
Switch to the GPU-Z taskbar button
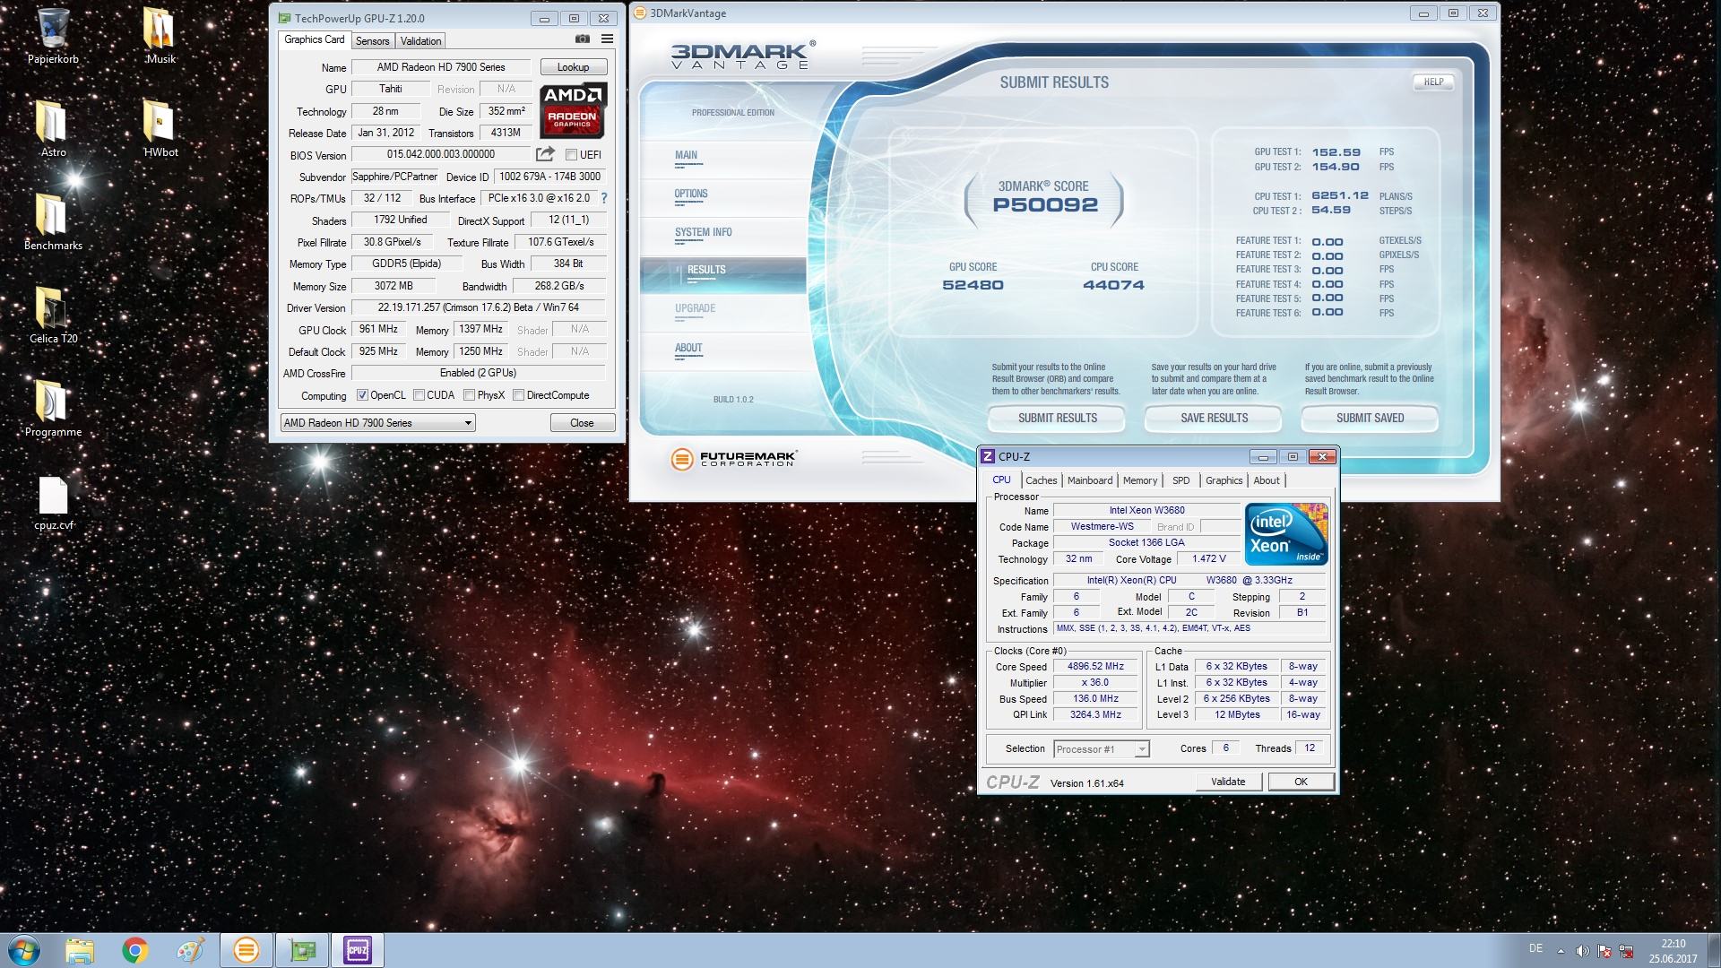302,950
